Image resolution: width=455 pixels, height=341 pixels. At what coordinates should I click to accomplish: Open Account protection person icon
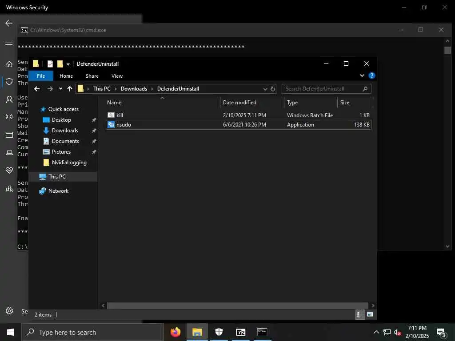pos(9,99)
